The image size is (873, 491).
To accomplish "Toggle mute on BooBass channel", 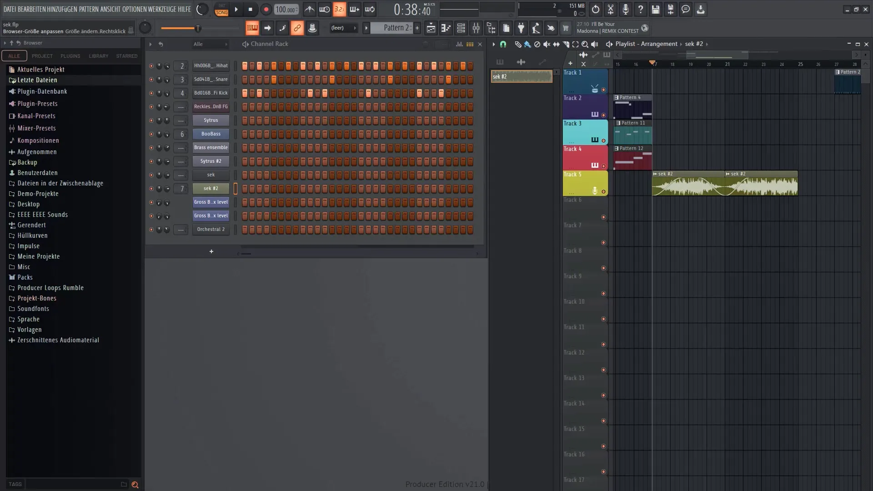I will (x=150, y=134).
